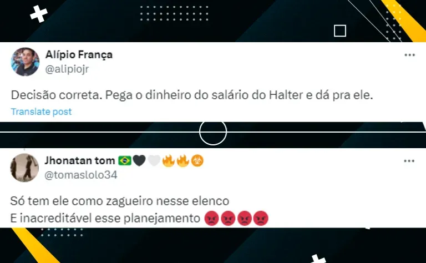This screenshot has height=263, width=426.
Task: Open the @alipiojr handle
Action: tap(67, 69)
